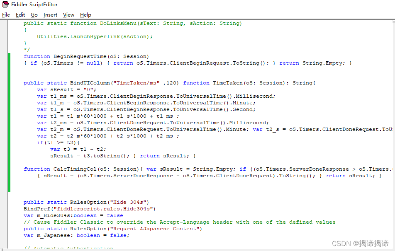
Task: Click the var m_Japanese: boolean line
Action: [x=77, y=235]
